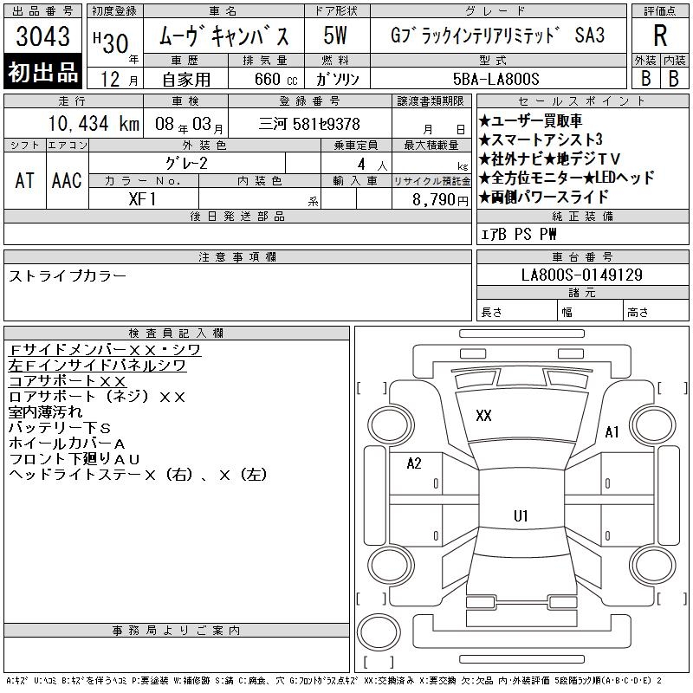Select chassis number LA800S-0149129
The width and height of the screenshot is (693, 693).
pos(582,275)
